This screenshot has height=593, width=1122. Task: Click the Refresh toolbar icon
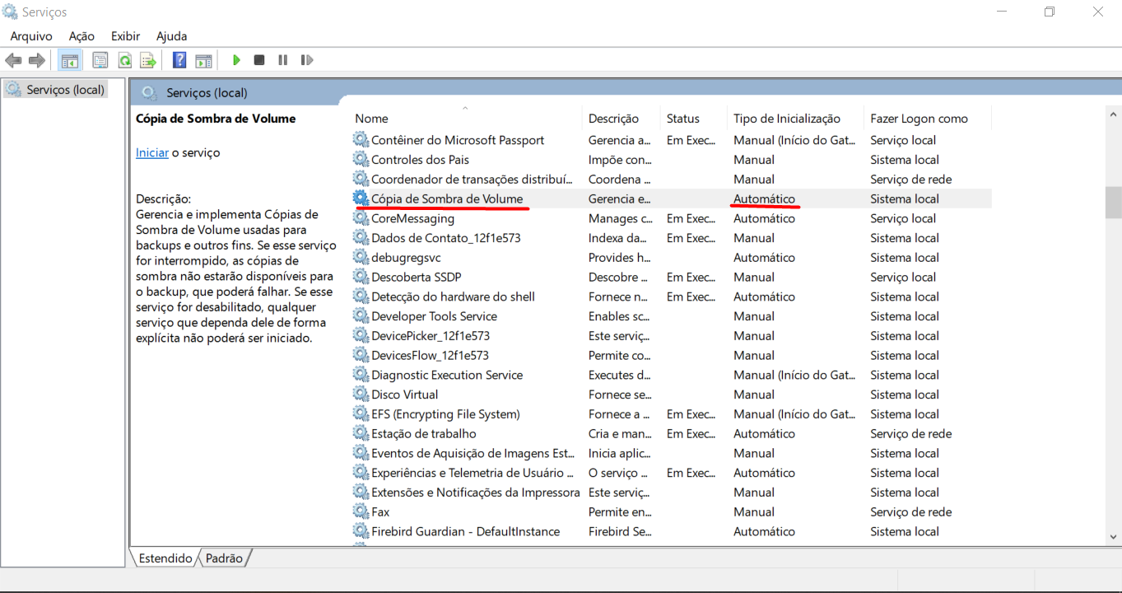pyautogui.click(x=124, y=60)
